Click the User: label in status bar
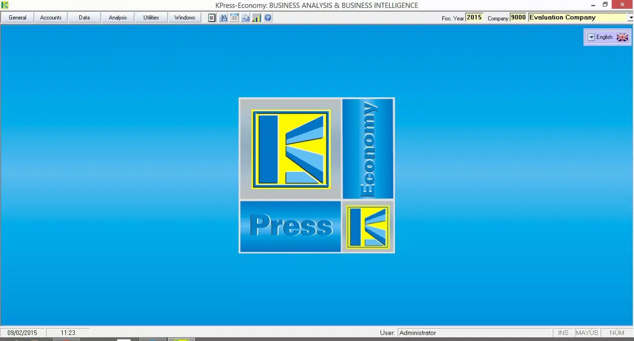 tap(387, 333)
